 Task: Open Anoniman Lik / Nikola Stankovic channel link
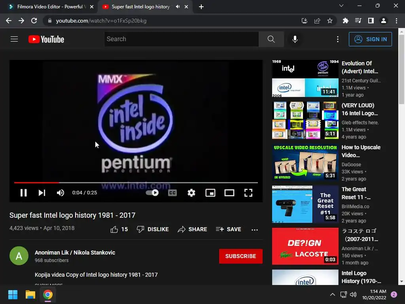click(x=75, y=253)
